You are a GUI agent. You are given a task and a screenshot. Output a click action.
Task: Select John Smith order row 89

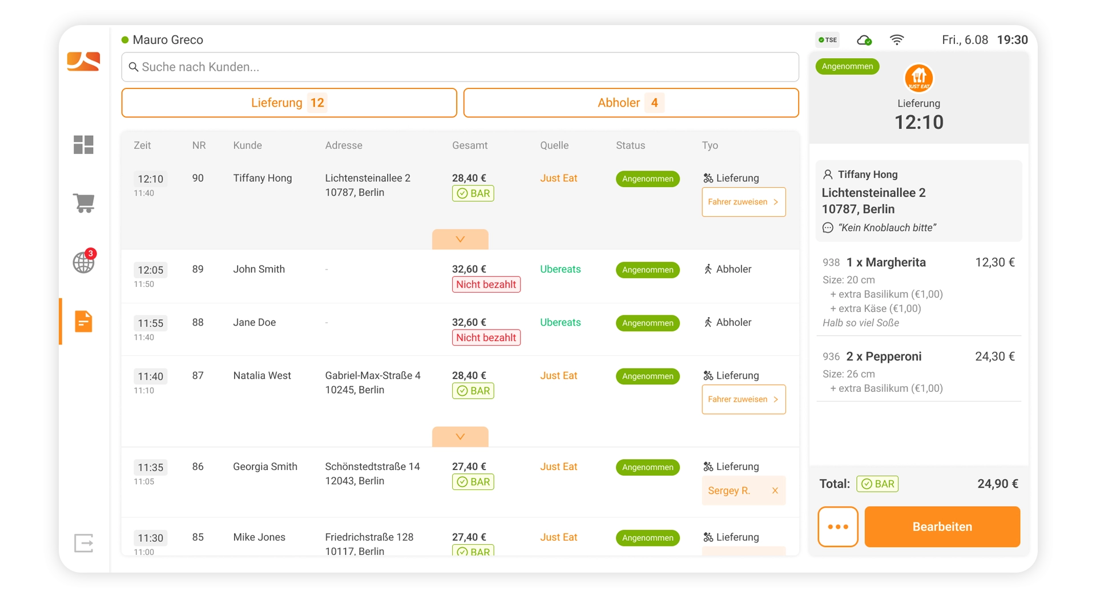coord(460,276)
